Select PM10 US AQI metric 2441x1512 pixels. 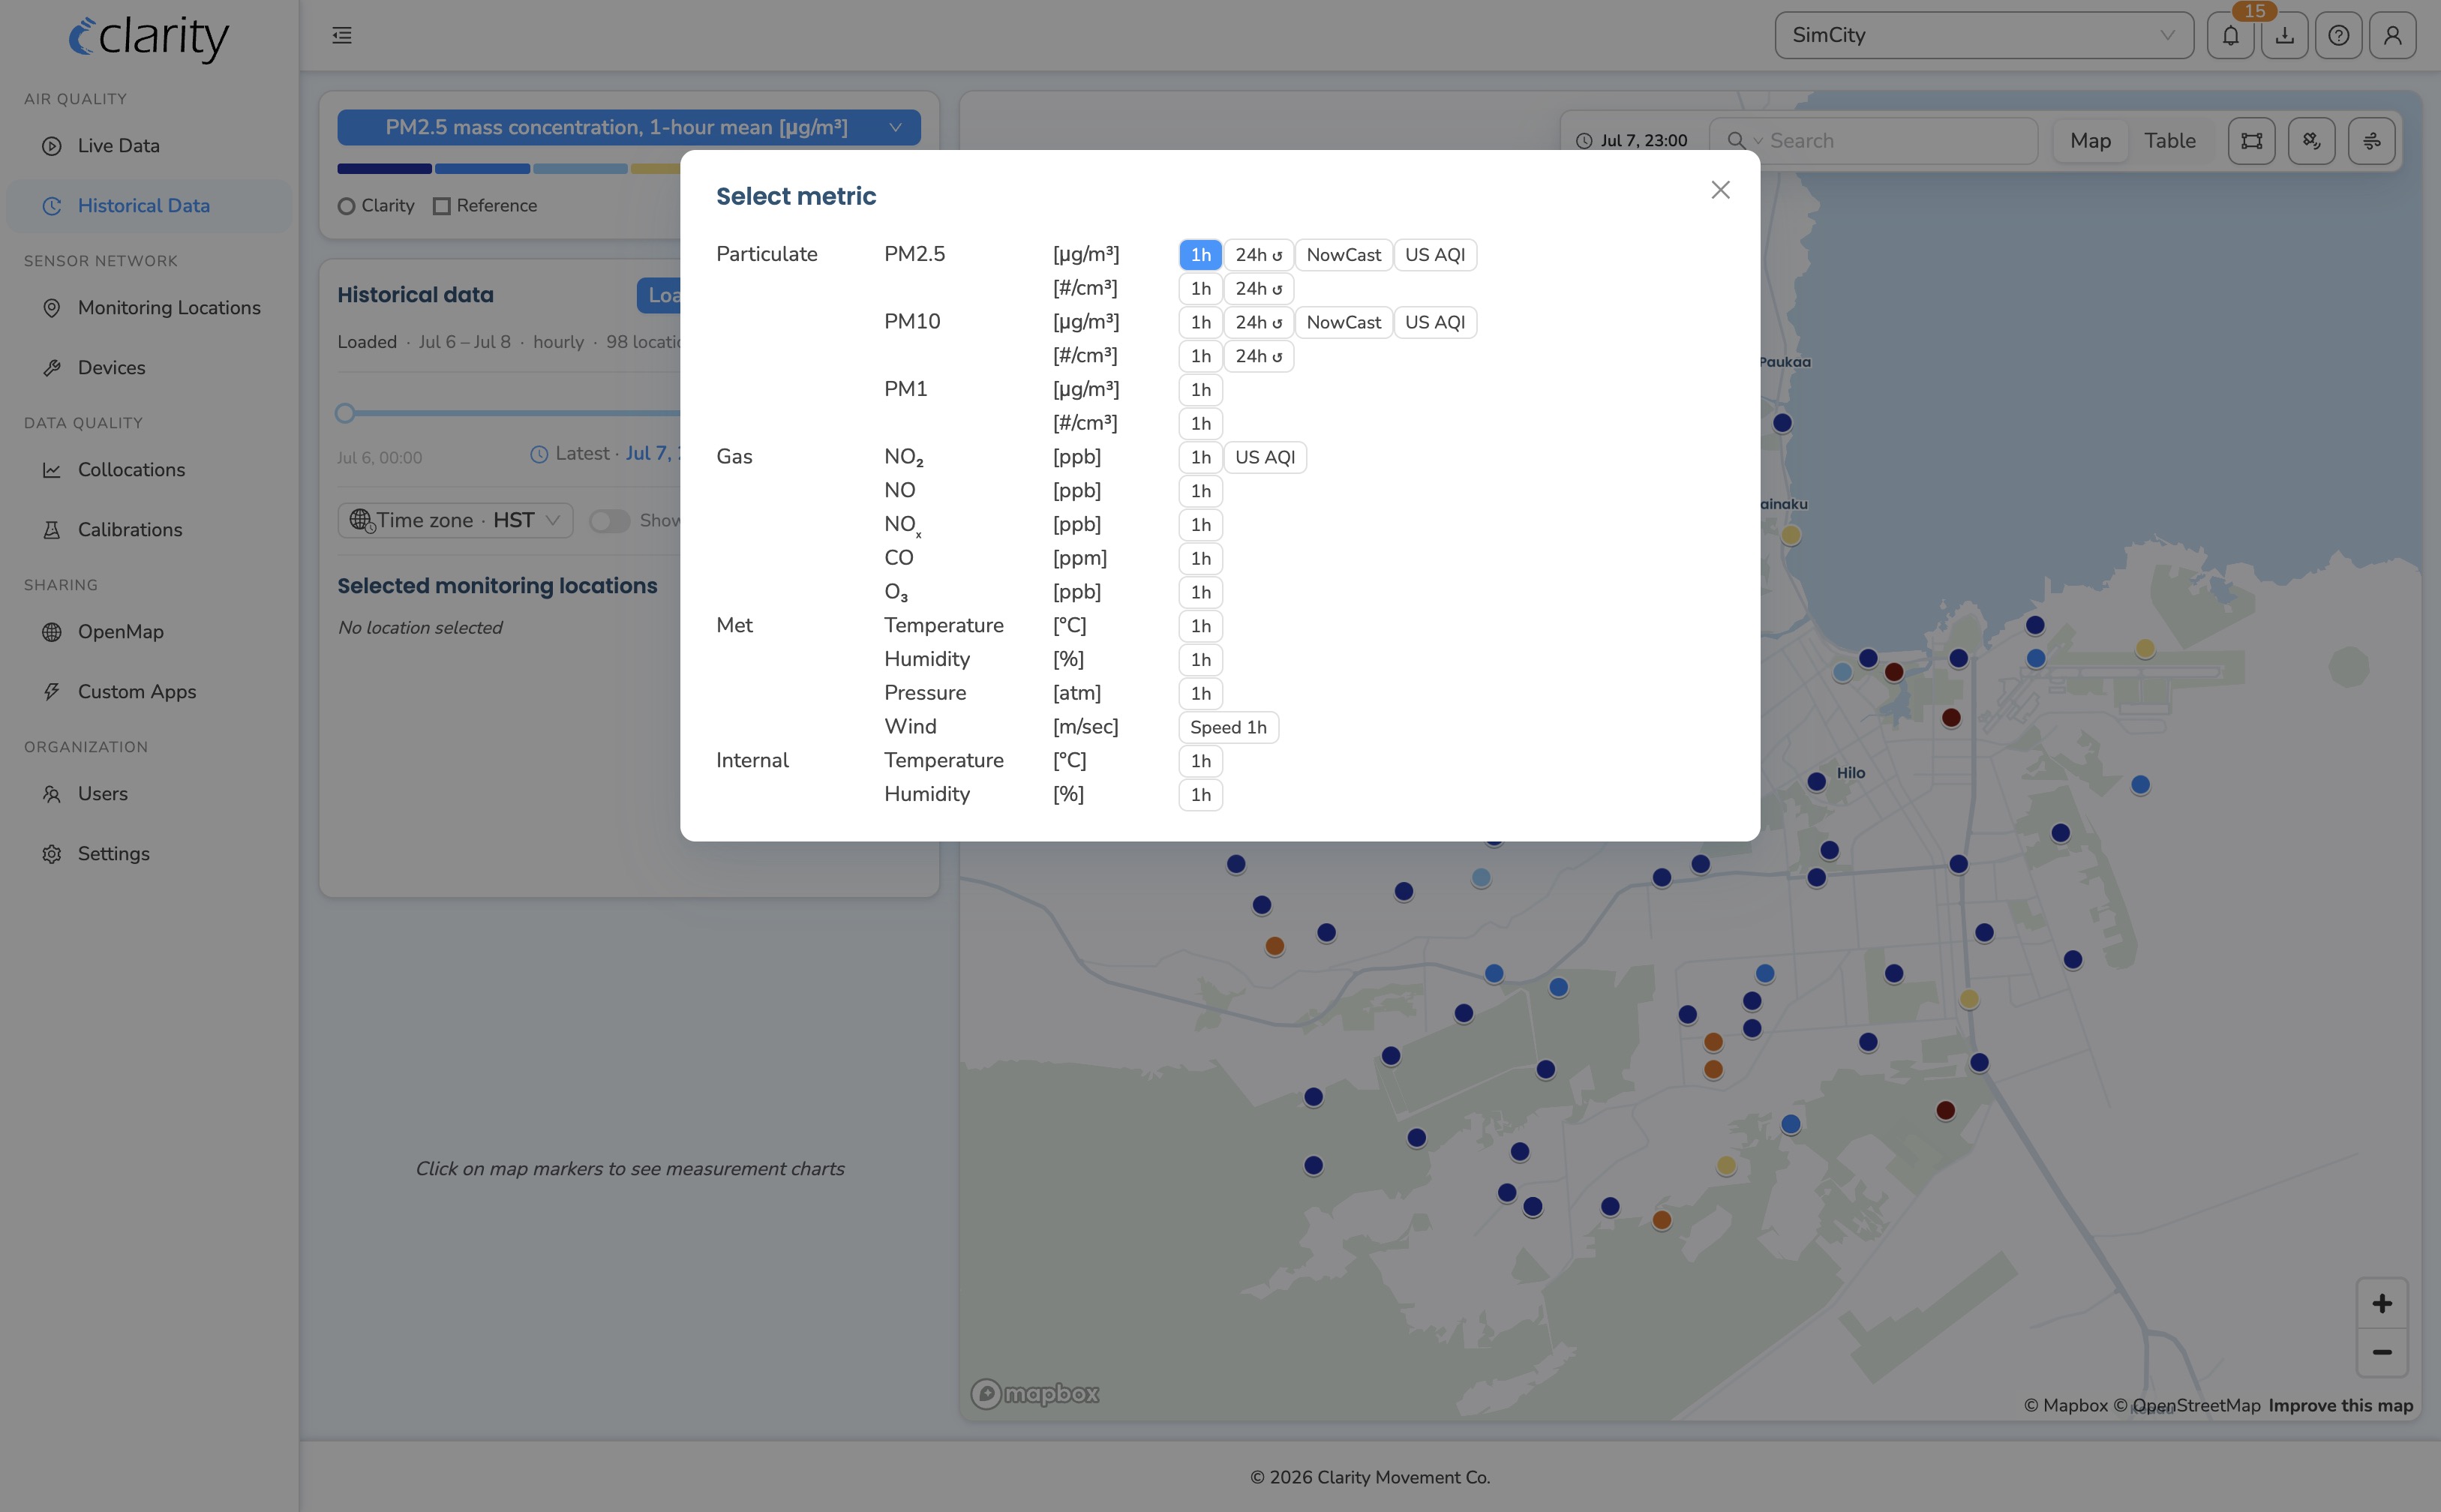(x=1435, y=323)
